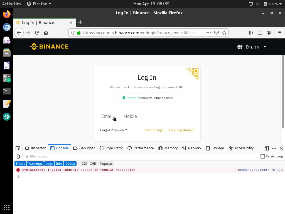Viewport: 285px width, 214px height.
Task: Open page actions three-dot menu in URL bar
Action: coord(209,33)
